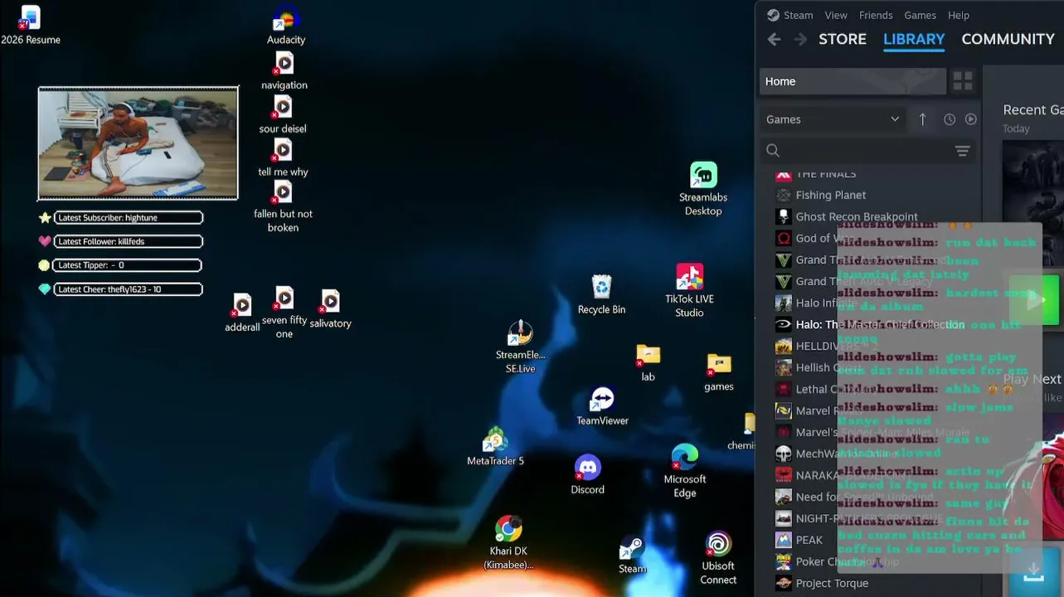Open the MetaTrader 5 shortcut

[x=495, y=447]
